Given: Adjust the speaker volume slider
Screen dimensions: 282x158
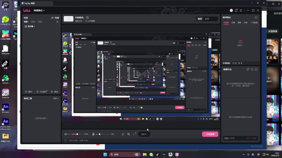Looking at the screenshot, I should pyautogui.click(x=77, y=134).
